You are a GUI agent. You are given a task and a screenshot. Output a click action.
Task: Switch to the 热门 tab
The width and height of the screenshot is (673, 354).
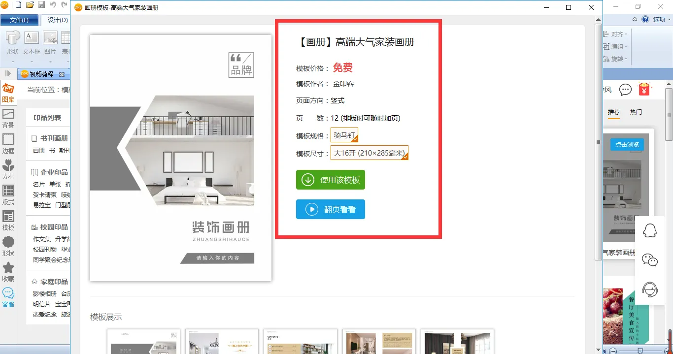(636, 112)
